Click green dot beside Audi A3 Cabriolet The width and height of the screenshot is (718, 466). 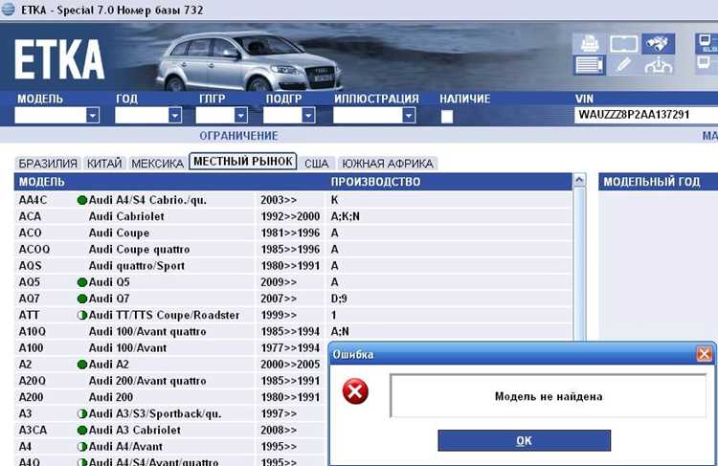pyautogui.click(x=82, y=431)
